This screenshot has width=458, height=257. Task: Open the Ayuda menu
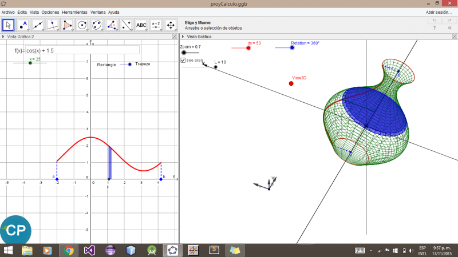tap(113, 12)
